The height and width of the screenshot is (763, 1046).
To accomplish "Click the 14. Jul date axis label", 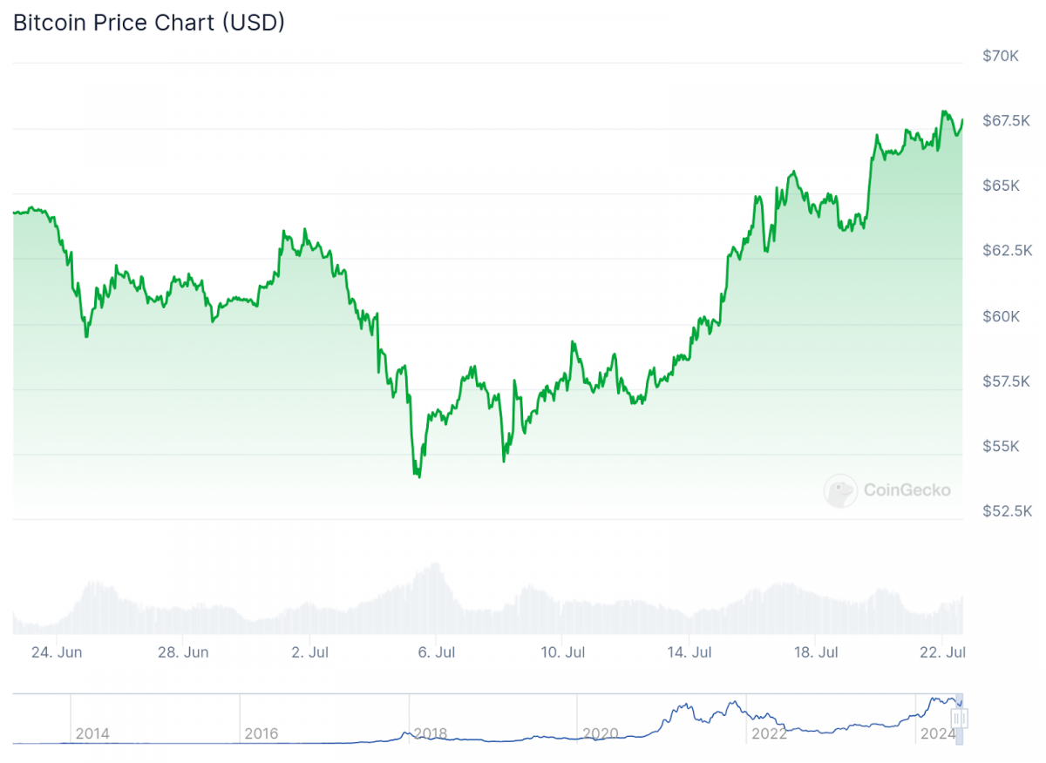I will click(x=689, y=652).
